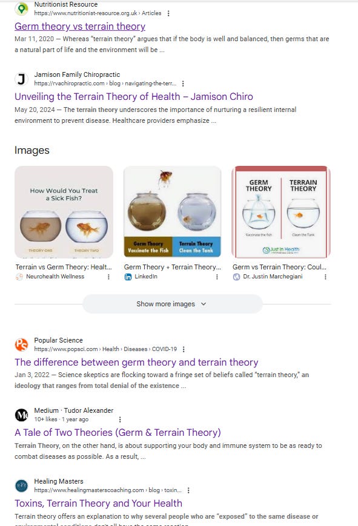Open options for Dr. Justin Marchegiani image
Image resolution: width=358 pixels, height=526 pixels.
pos(325,277)
